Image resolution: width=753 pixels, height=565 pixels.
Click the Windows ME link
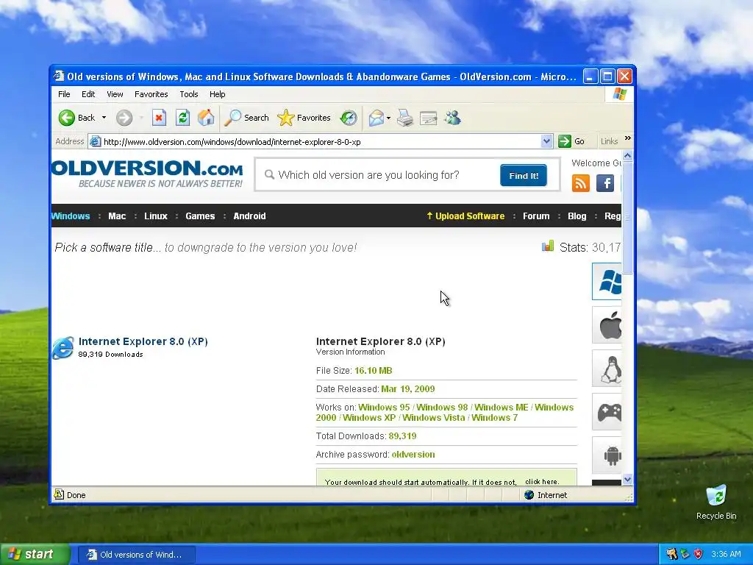tap(502, 408)
